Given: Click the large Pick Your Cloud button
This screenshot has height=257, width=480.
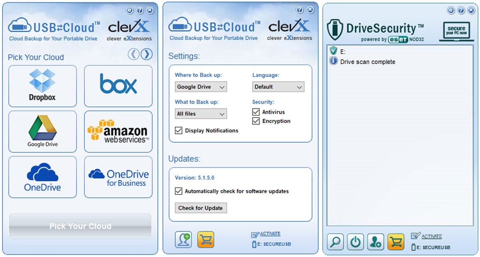Looking at the screenshot, I should (x=80, y=226).
